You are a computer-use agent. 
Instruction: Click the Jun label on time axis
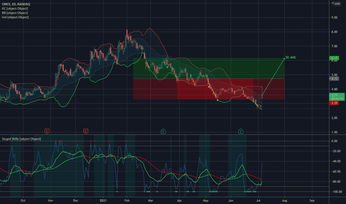tap(231, 200)
